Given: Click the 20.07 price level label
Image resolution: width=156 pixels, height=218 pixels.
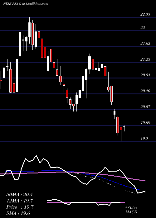Looking at the screenshot, I should click(145, 107).
